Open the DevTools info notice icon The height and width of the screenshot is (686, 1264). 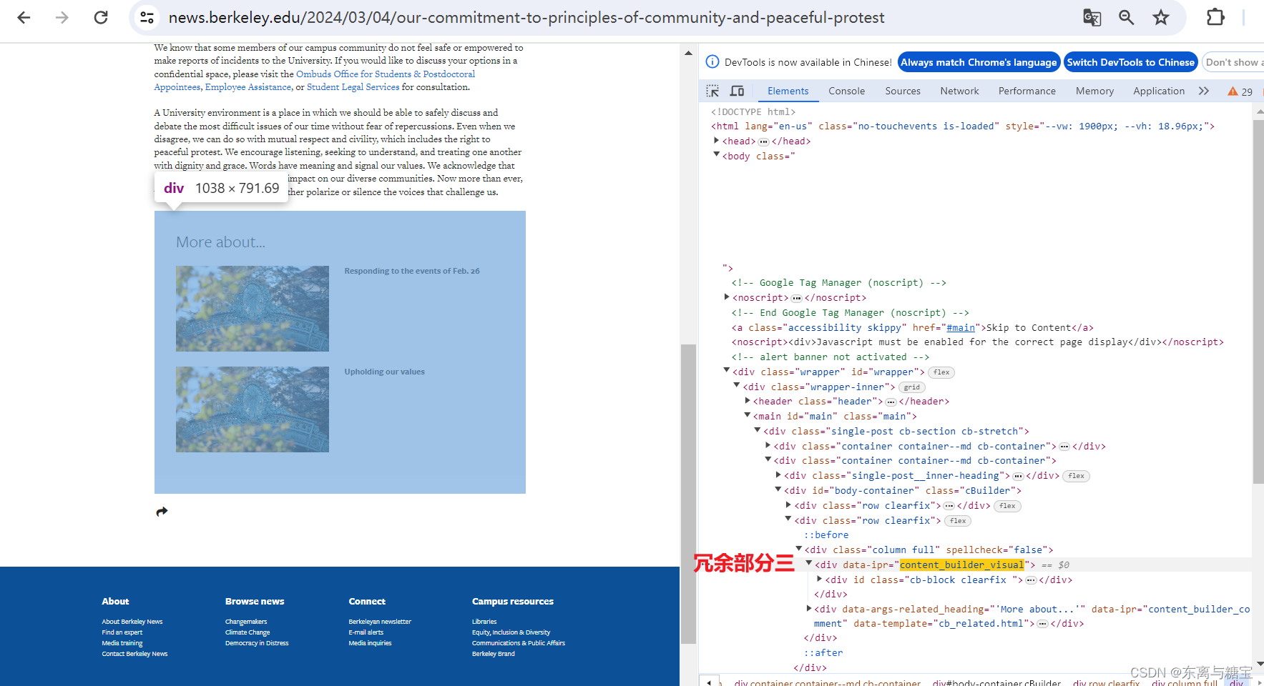[712, 61]
